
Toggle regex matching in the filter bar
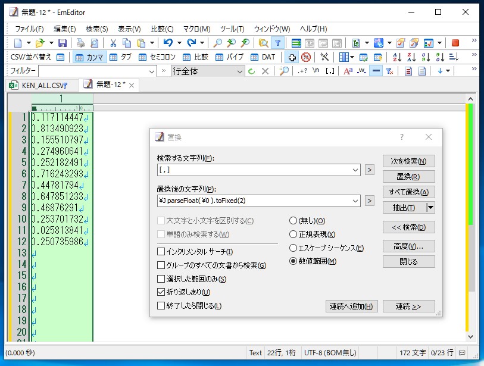tap(304, 71)
